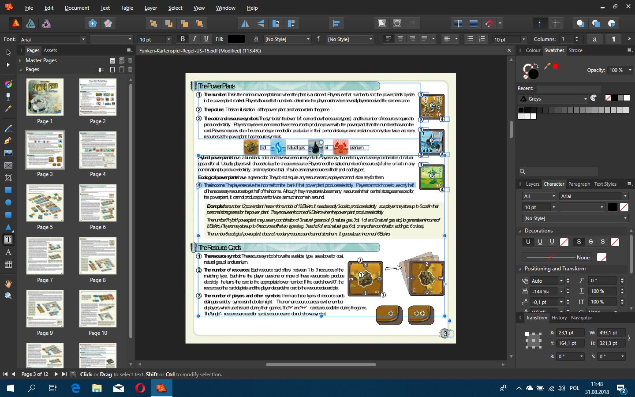Switch to the Stroke tab
Screen dimensions: 635x397
pyautogui.click(x=575, y=50)
